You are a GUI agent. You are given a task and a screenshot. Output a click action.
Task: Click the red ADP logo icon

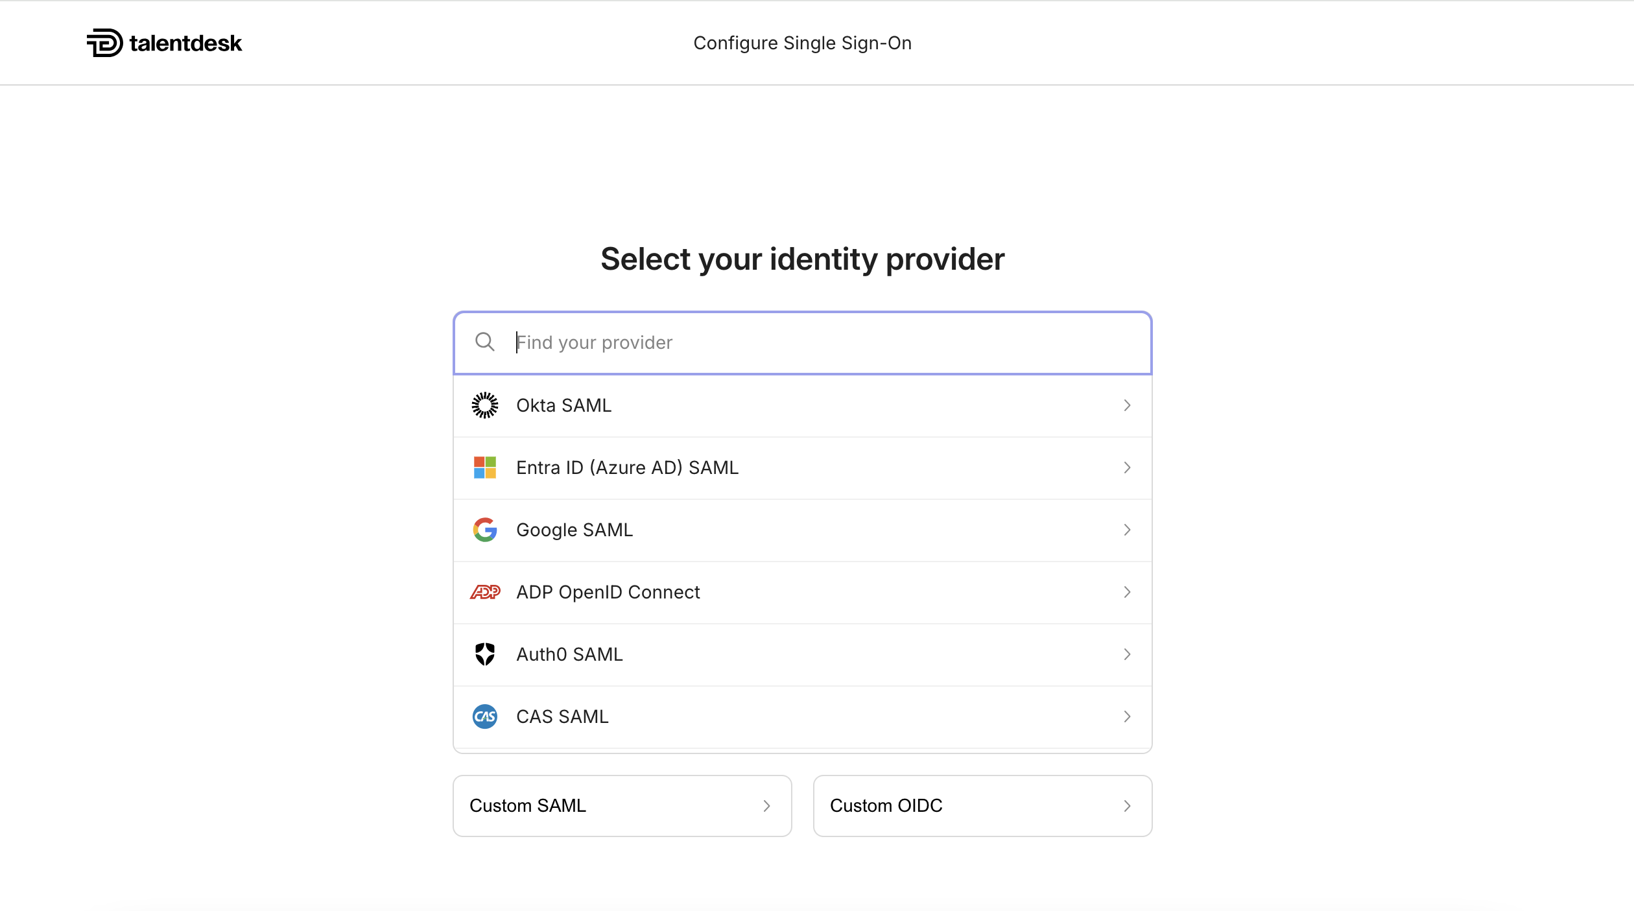tap(484, 592)
